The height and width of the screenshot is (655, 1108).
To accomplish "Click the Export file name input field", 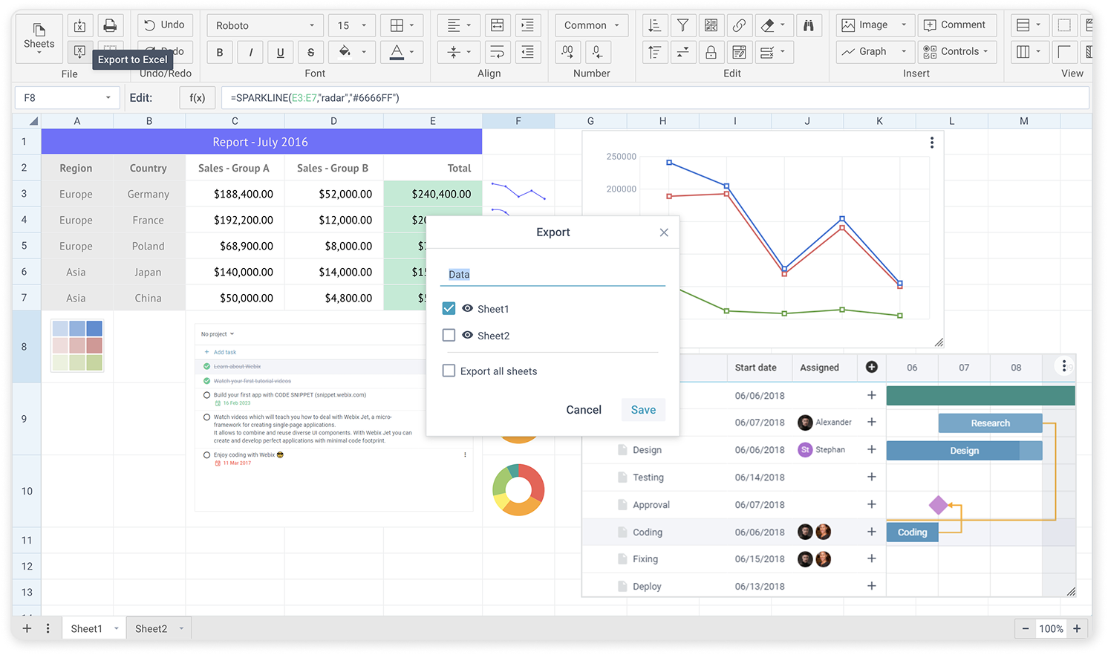I will (553, 274).
